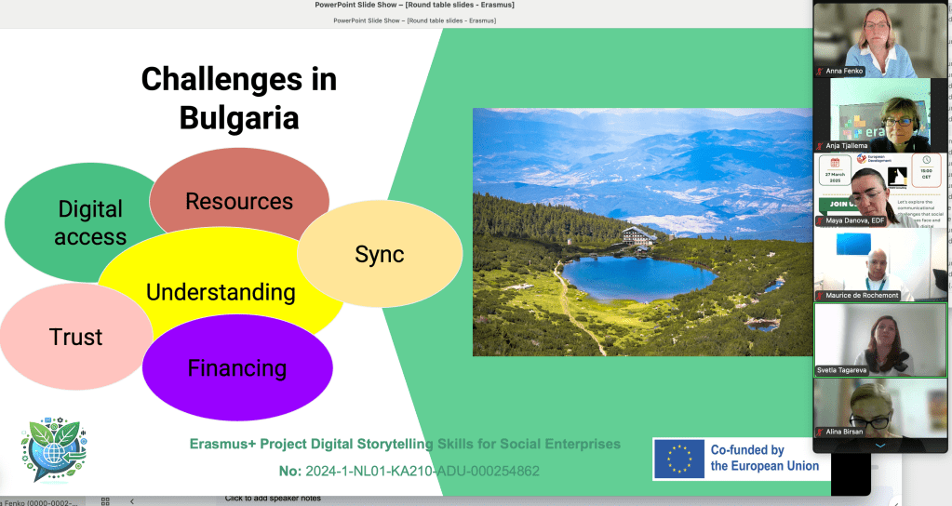Click the mountain lake photo on the slide
Screen dimensions: 952x506
tap(642, 232)
